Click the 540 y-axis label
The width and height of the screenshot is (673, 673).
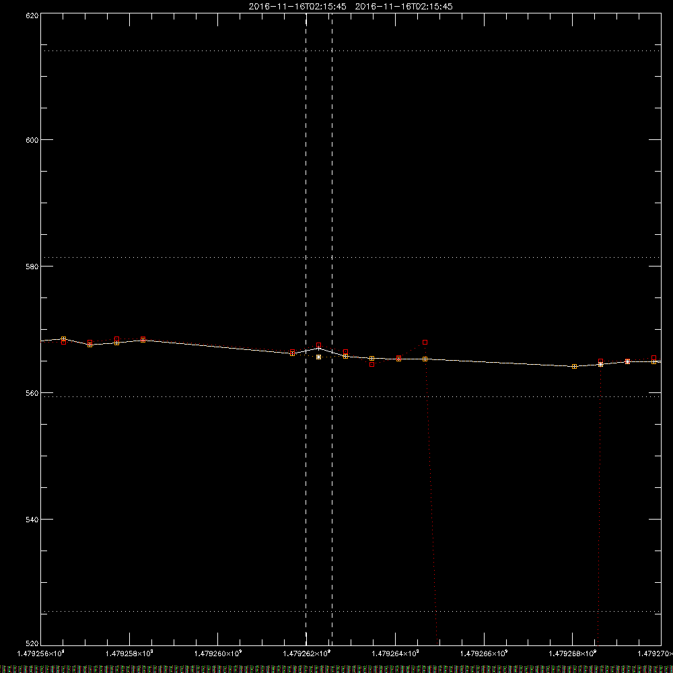click(x=32, y=520)
